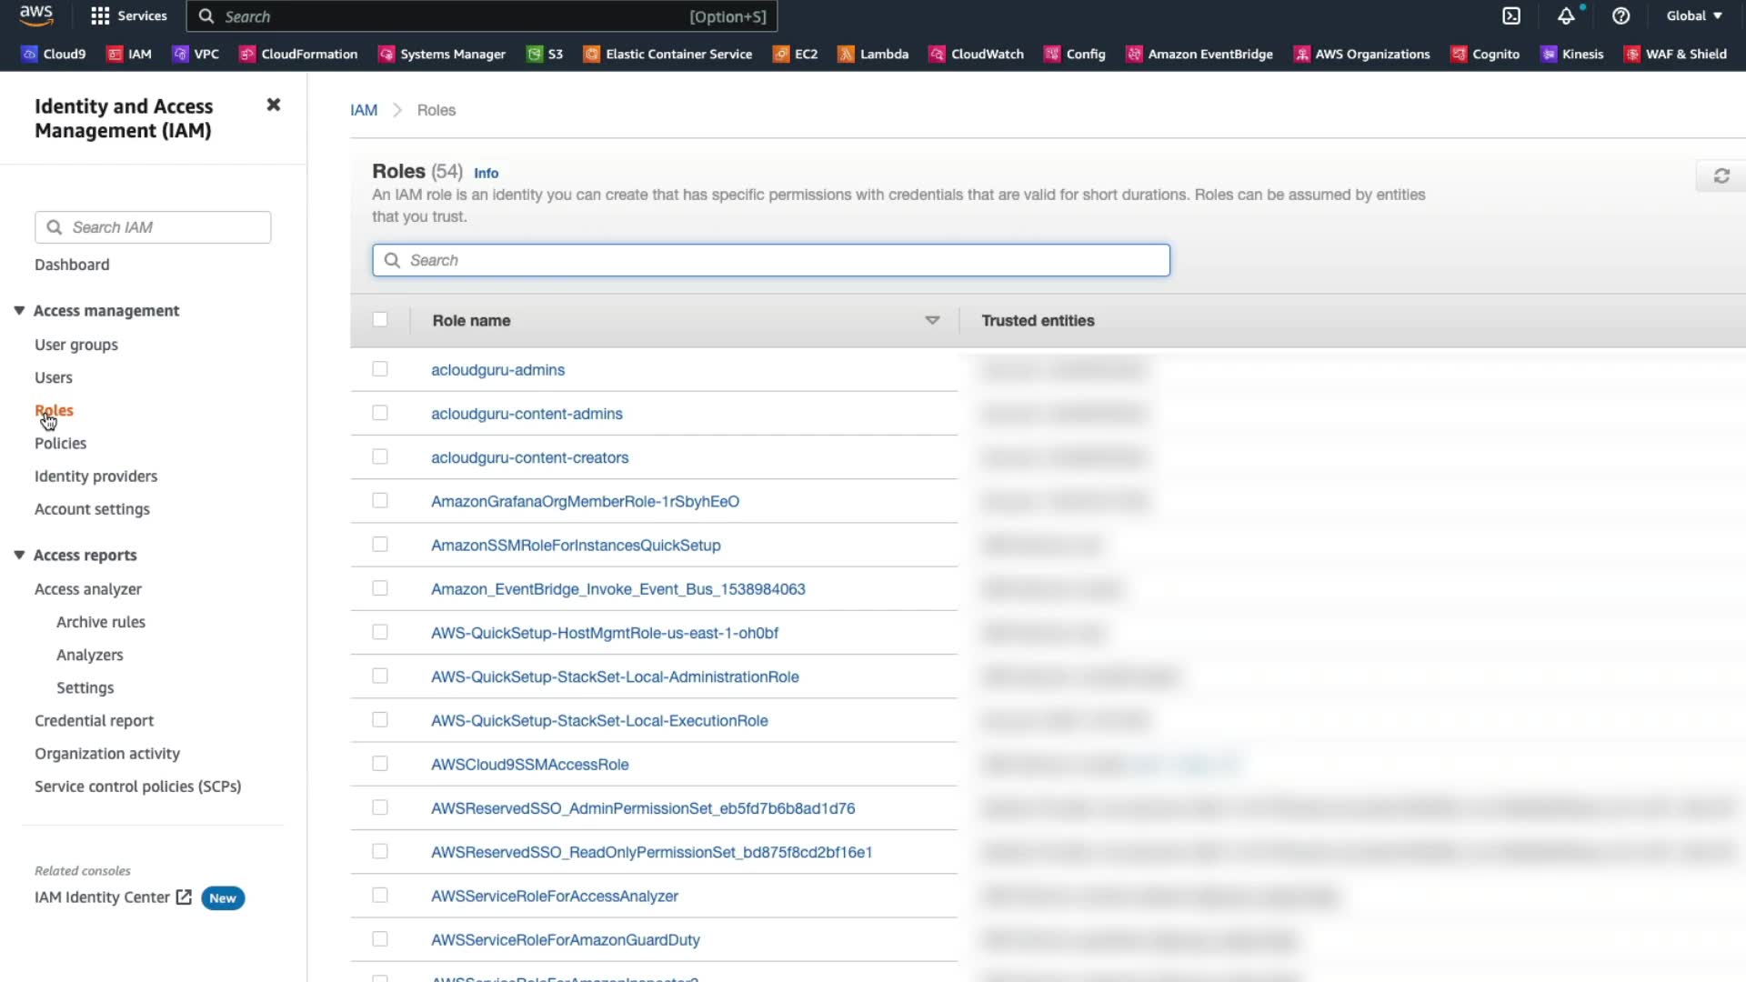Focus the roles Search field
This screenshot has width=1746, height=982.
coord(770,261)
